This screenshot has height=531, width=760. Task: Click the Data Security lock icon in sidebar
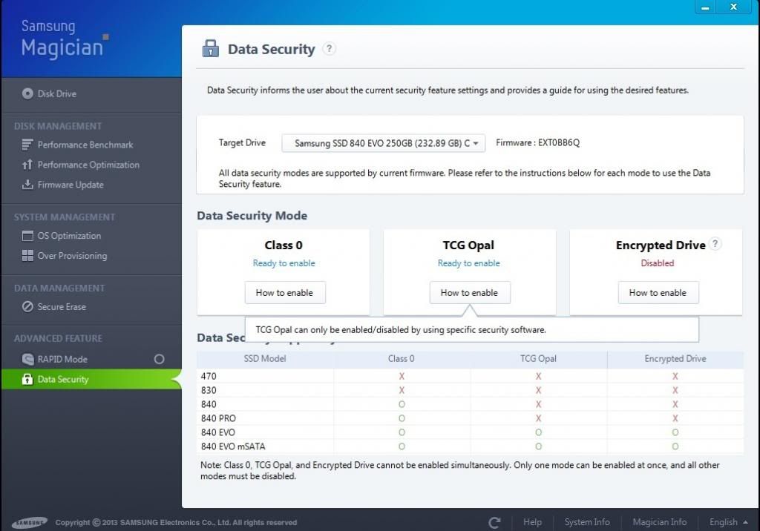click(27, 379)
